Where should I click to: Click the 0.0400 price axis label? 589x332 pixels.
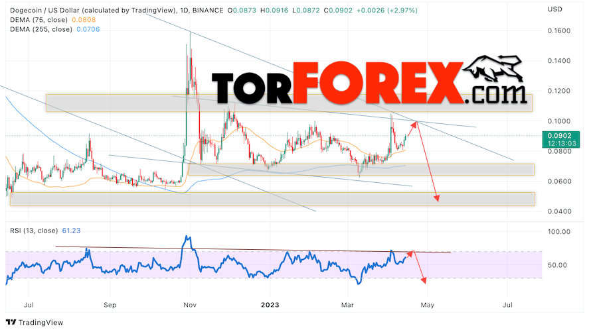click(x=559, y=211)
